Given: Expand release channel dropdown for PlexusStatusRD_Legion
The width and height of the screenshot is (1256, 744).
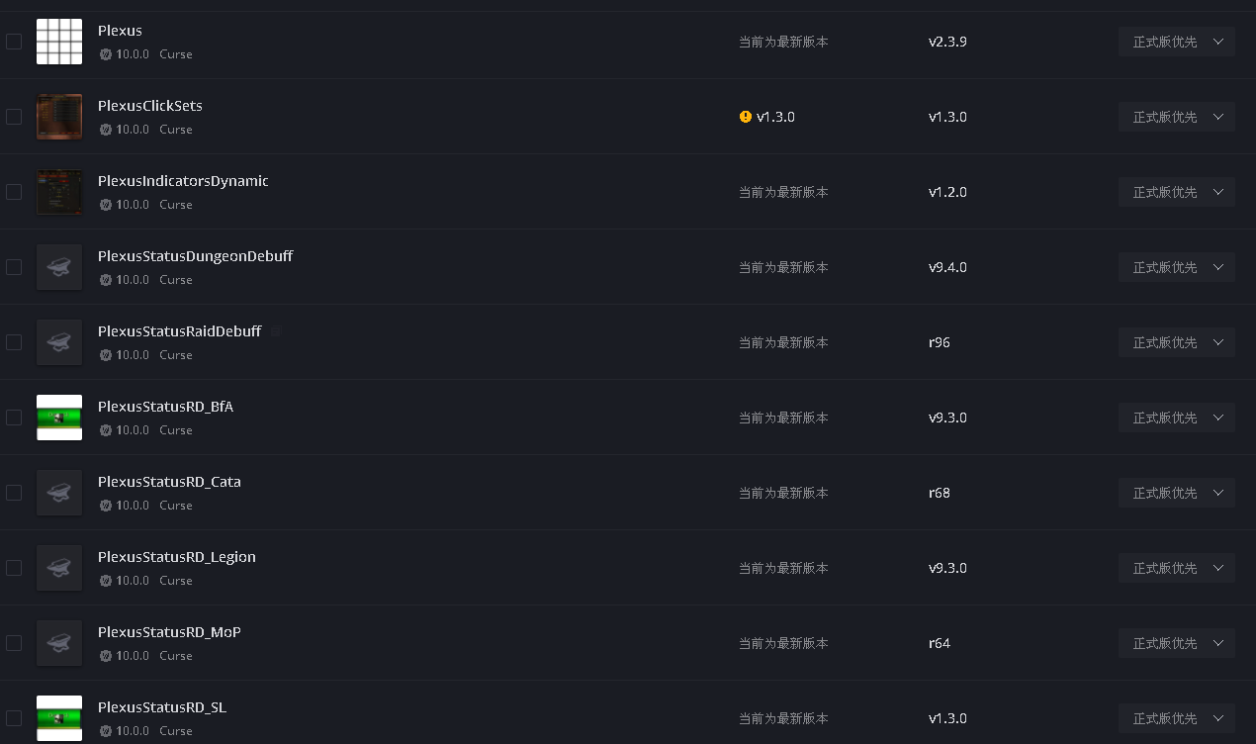Looking at the screenshot, I should [x=1177, y=568].
